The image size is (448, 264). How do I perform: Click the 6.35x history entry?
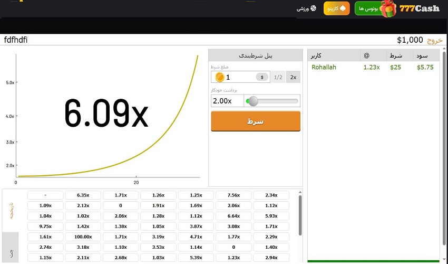click(x=83, y=195)
